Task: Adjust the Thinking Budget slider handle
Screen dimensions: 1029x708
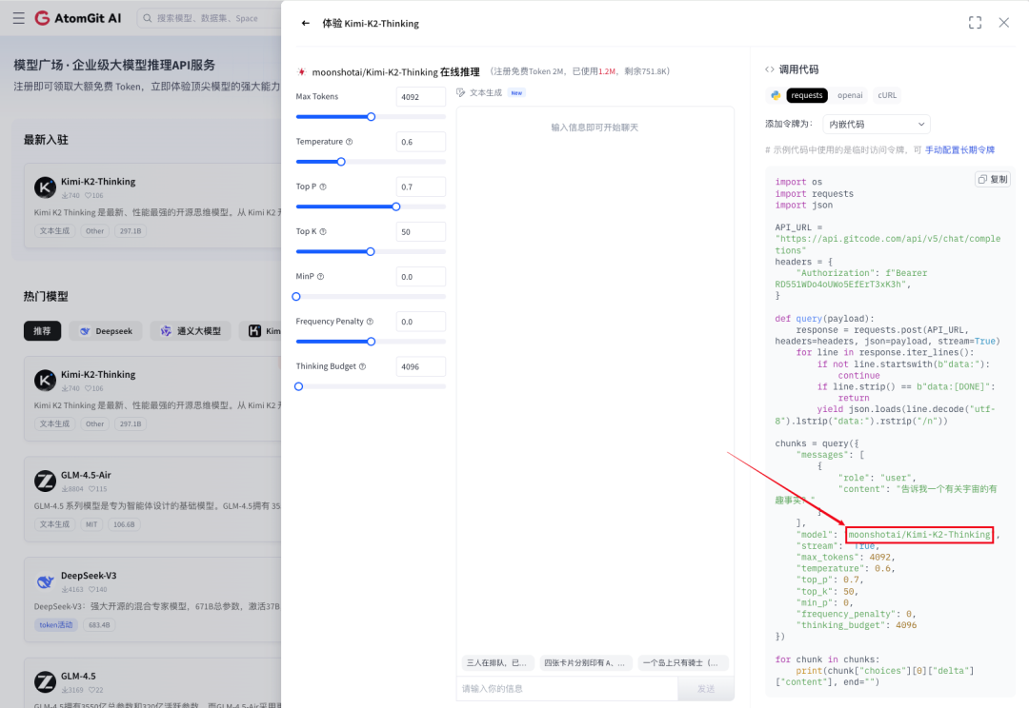Action: point(298,386)
